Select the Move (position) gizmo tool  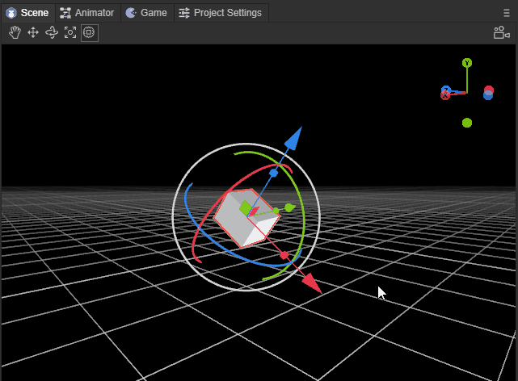[x=33, y=32]
